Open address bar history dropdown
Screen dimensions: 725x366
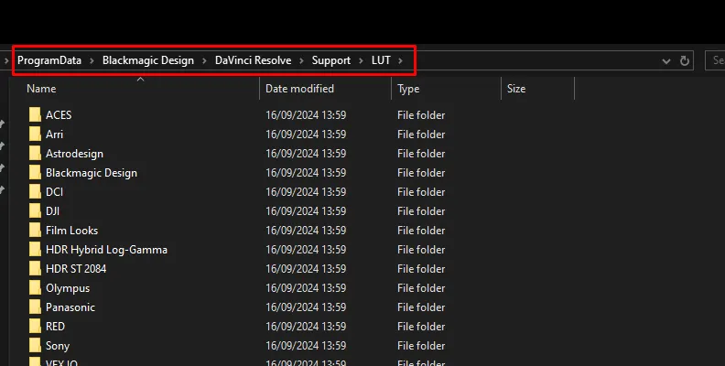click(665, 61)
